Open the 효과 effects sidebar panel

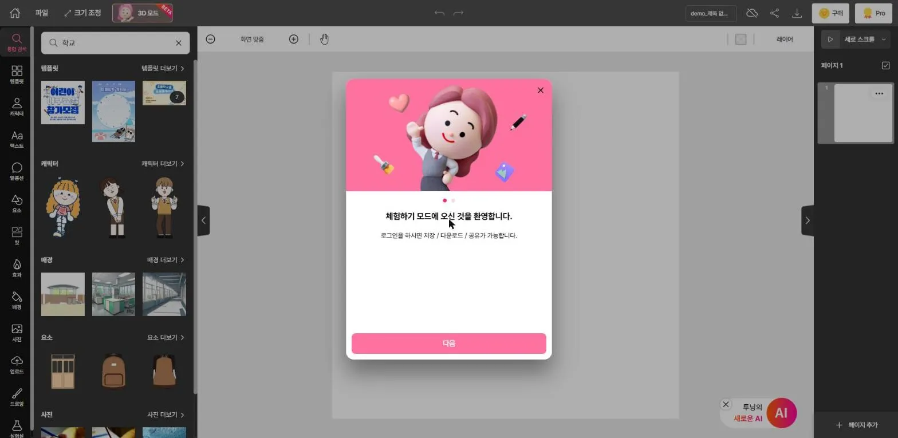(17, 268)
